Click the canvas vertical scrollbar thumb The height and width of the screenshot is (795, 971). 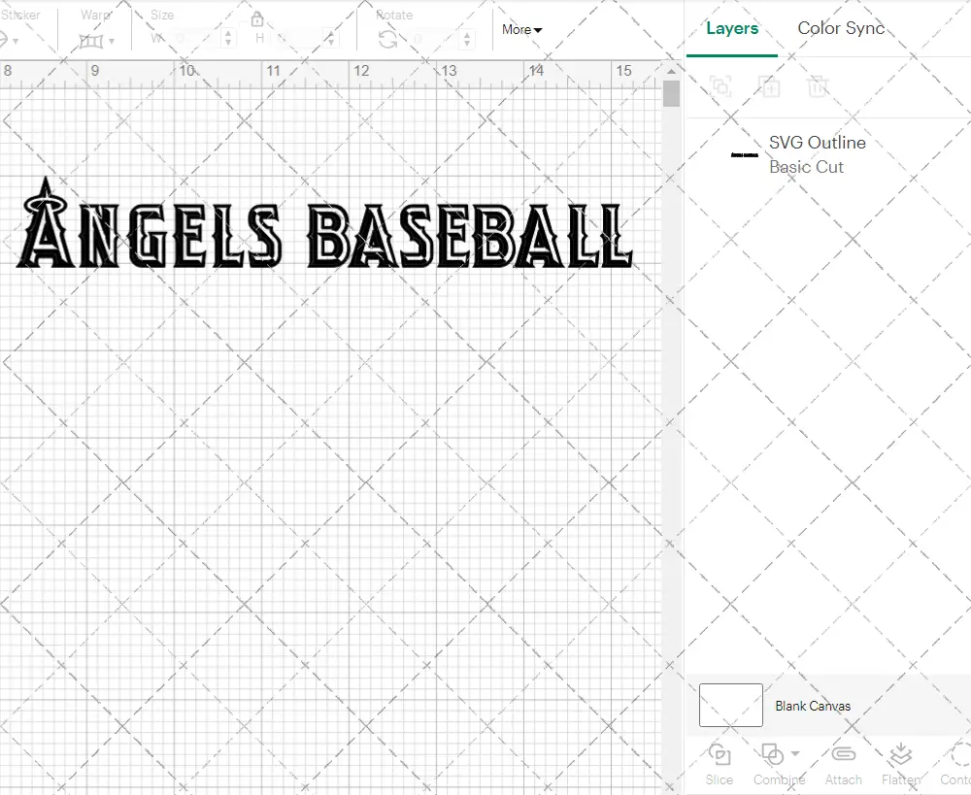671,94
